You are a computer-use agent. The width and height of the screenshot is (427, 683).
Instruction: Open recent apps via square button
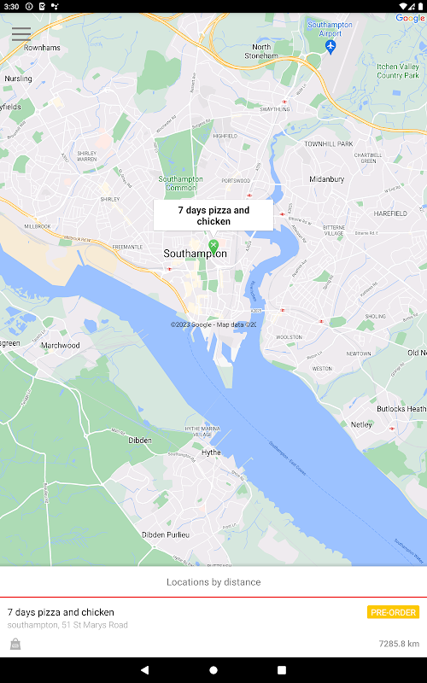(x=282, y=669)
